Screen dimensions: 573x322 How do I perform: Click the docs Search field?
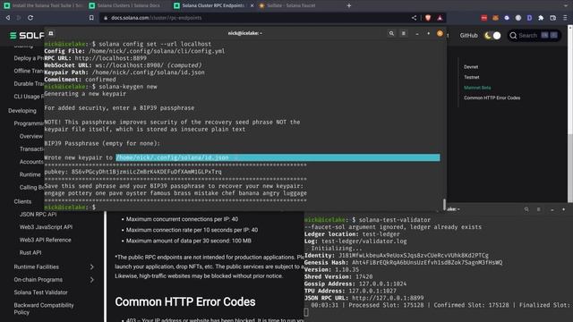click(x=534, y=36)
